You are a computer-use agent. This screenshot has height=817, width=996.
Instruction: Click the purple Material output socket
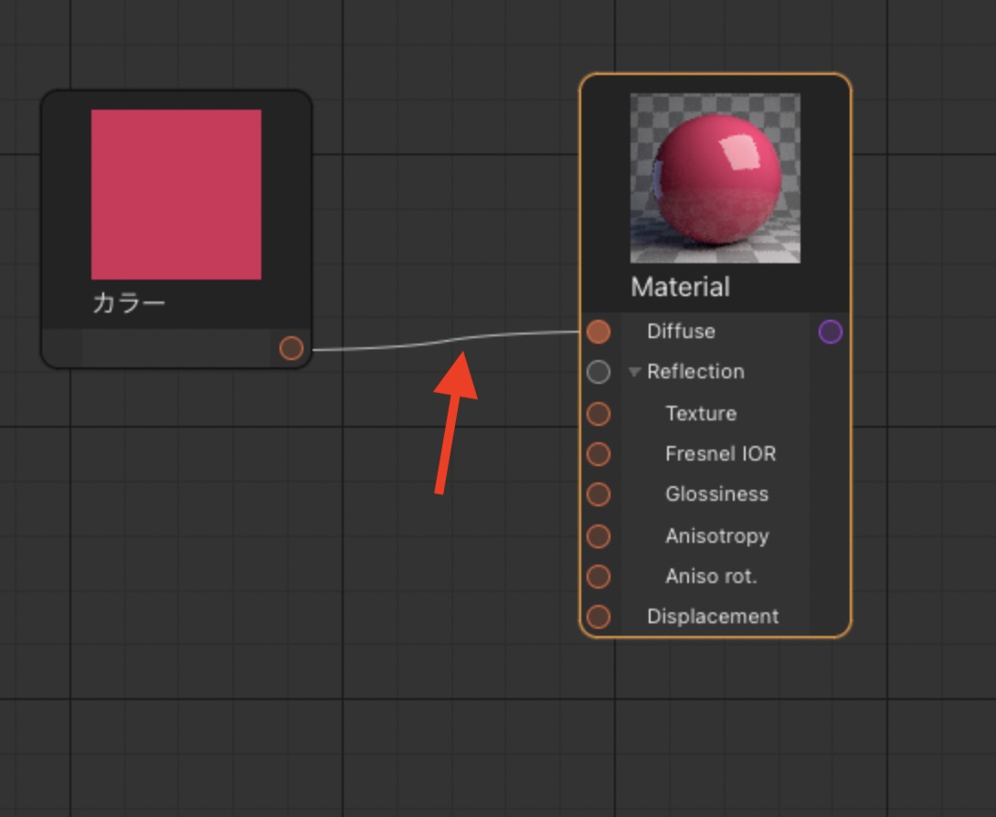tap(830, 332)
